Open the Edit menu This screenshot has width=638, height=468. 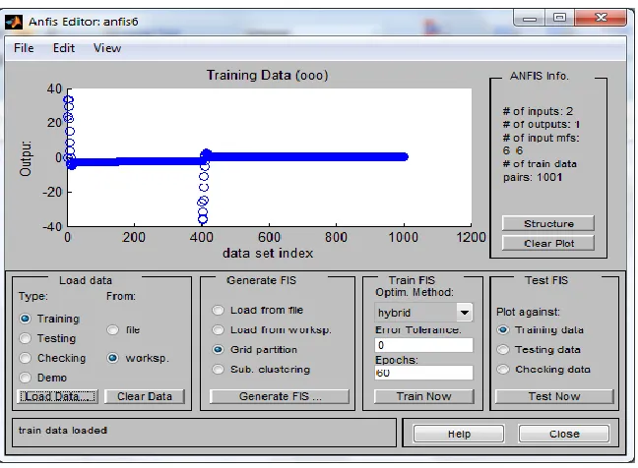64,48
